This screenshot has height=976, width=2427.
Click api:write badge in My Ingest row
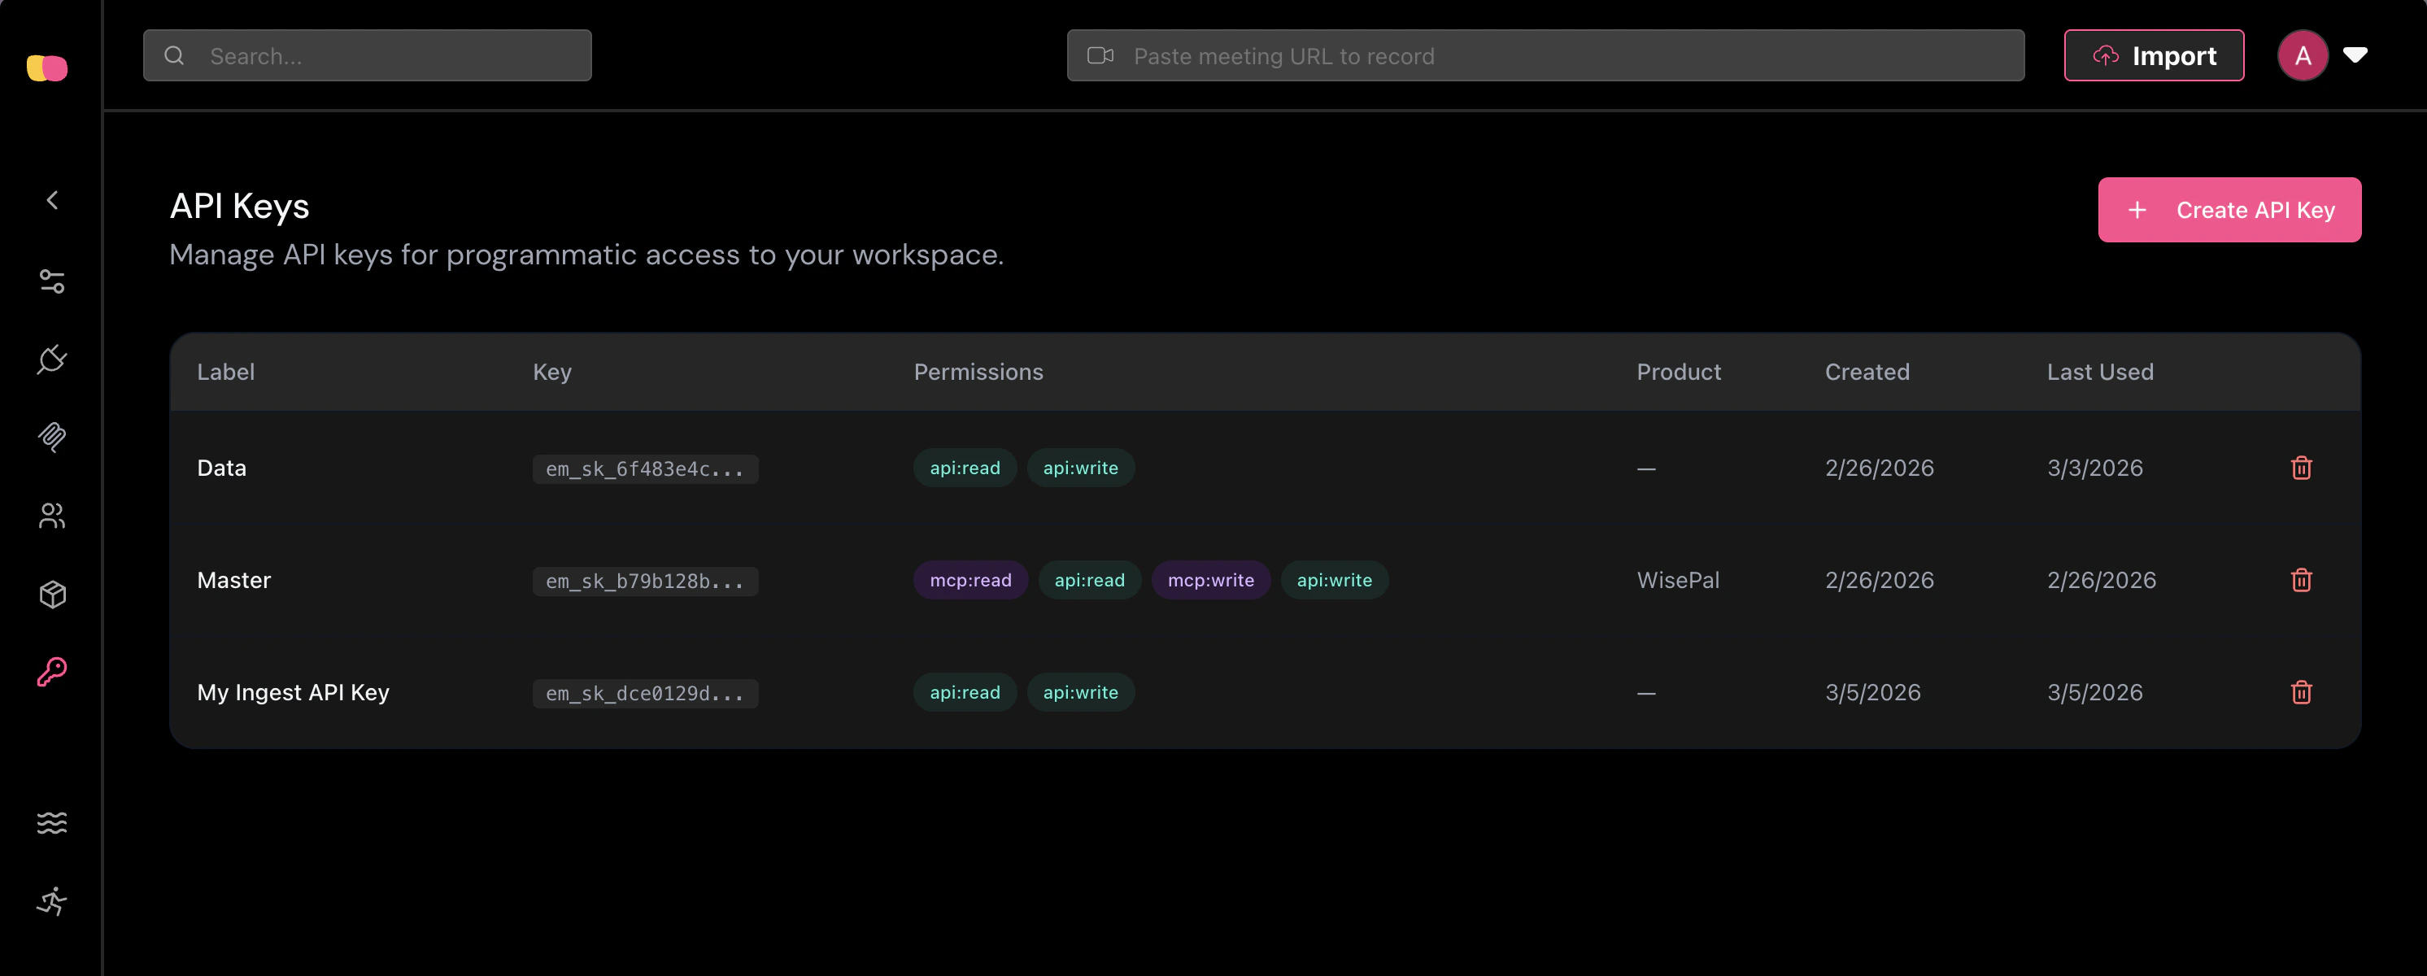[1081, 691]
